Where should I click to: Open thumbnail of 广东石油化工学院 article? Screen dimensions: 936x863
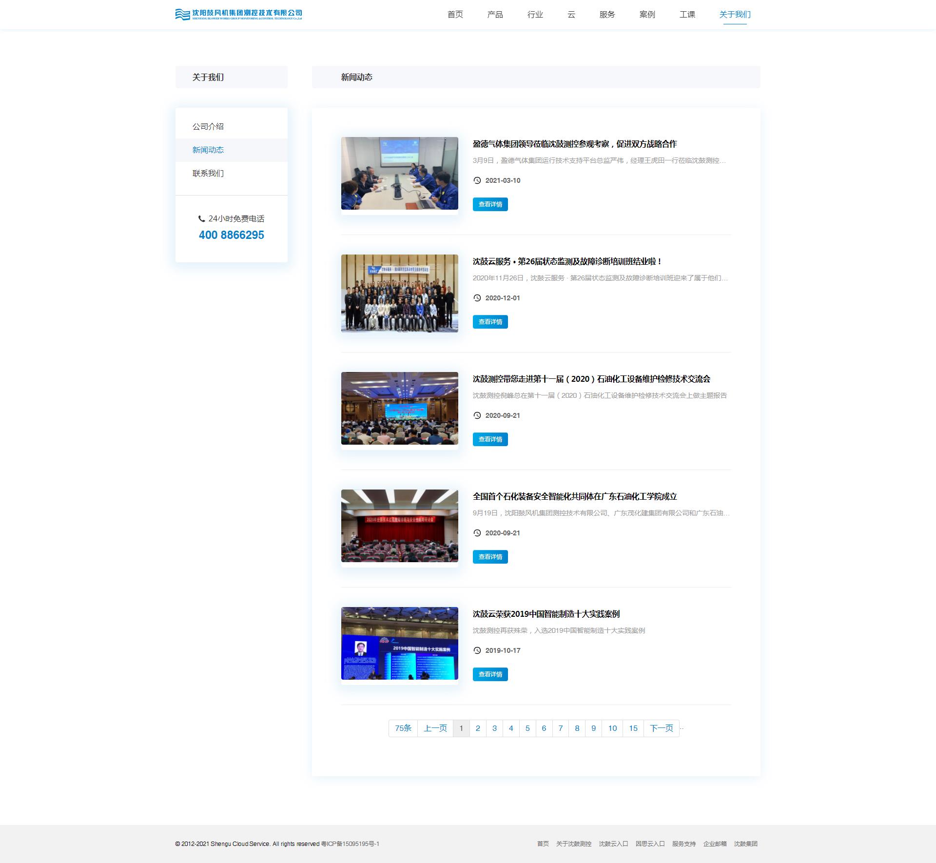[400, 526]
